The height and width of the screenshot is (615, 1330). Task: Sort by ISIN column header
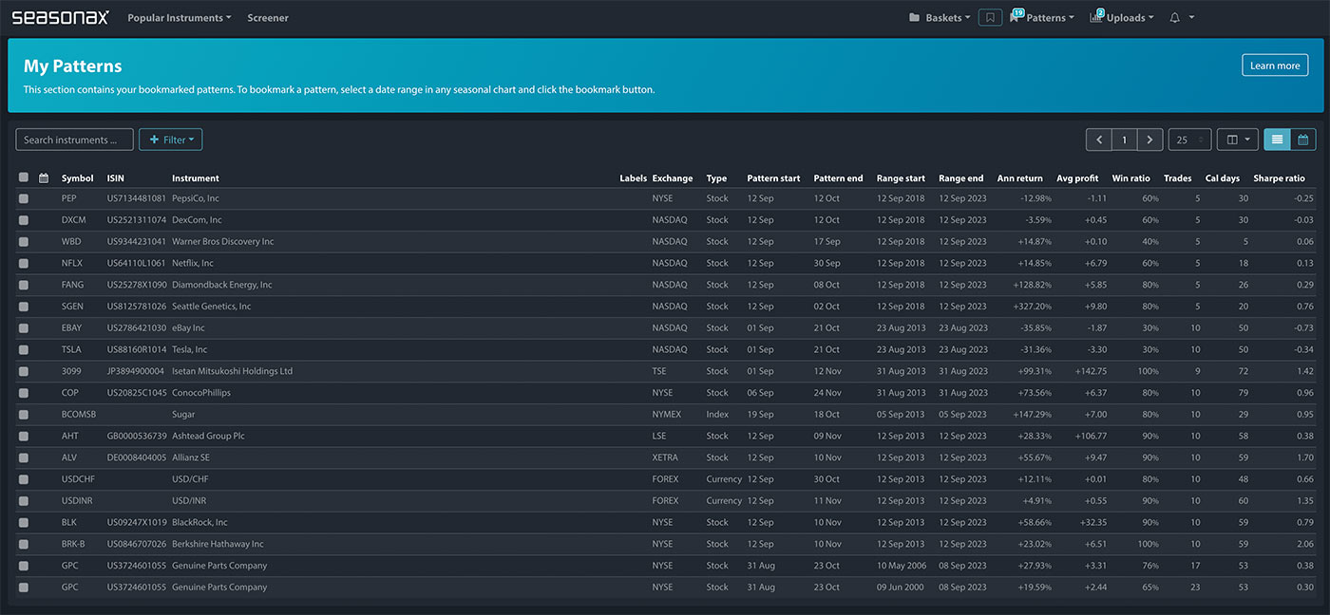(x=116, y=177)
